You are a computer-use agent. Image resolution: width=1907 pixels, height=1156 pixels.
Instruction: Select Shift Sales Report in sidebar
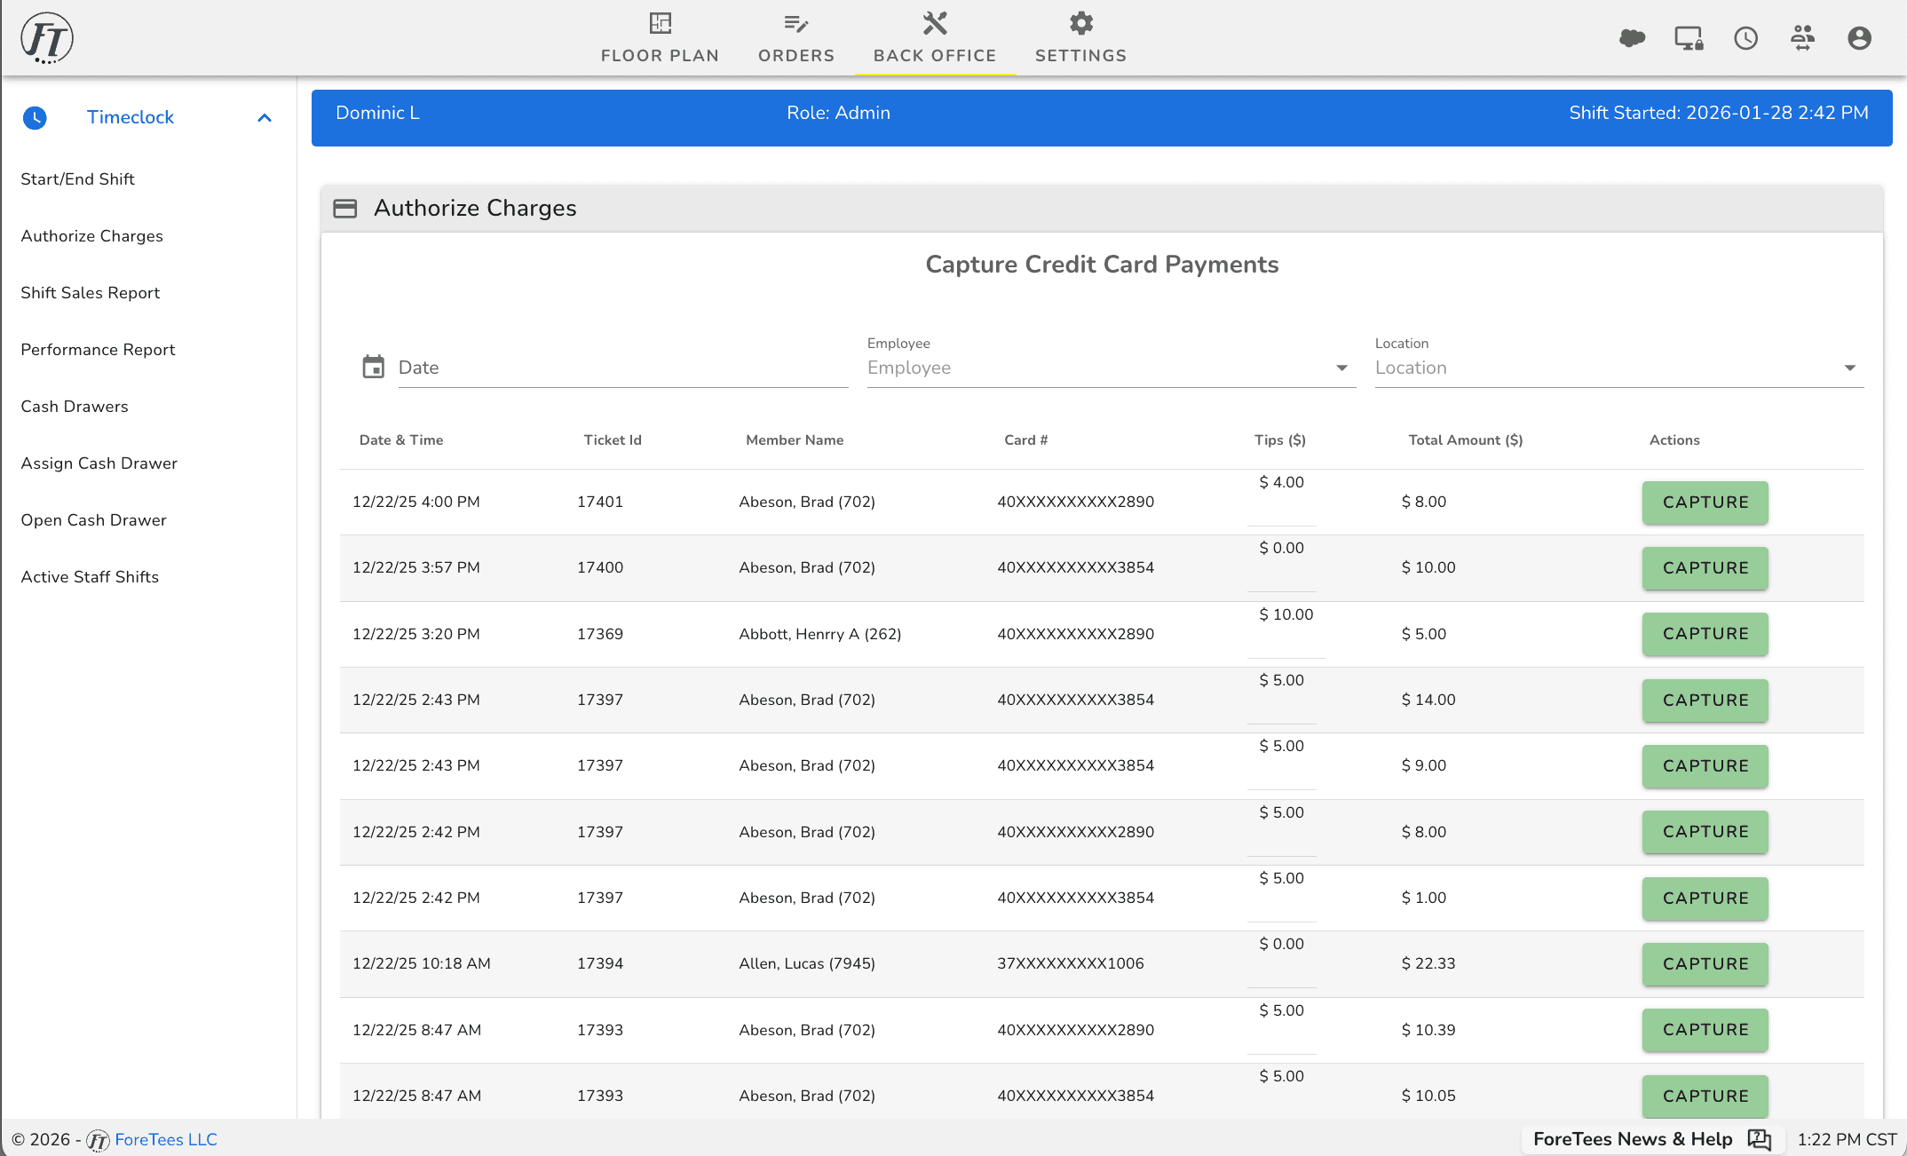(x=91, y=293)
